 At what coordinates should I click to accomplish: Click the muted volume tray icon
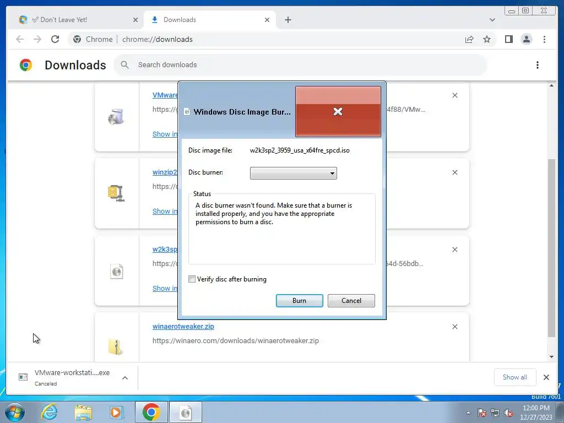pos(508,413)
